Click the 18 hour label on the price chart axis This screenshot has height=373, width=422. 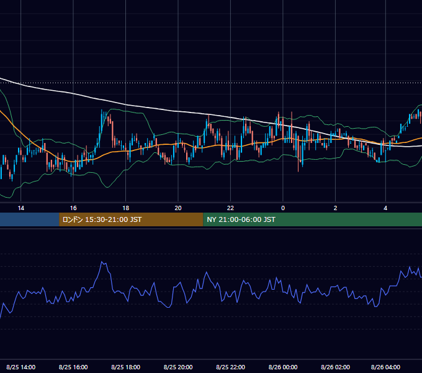126,208
